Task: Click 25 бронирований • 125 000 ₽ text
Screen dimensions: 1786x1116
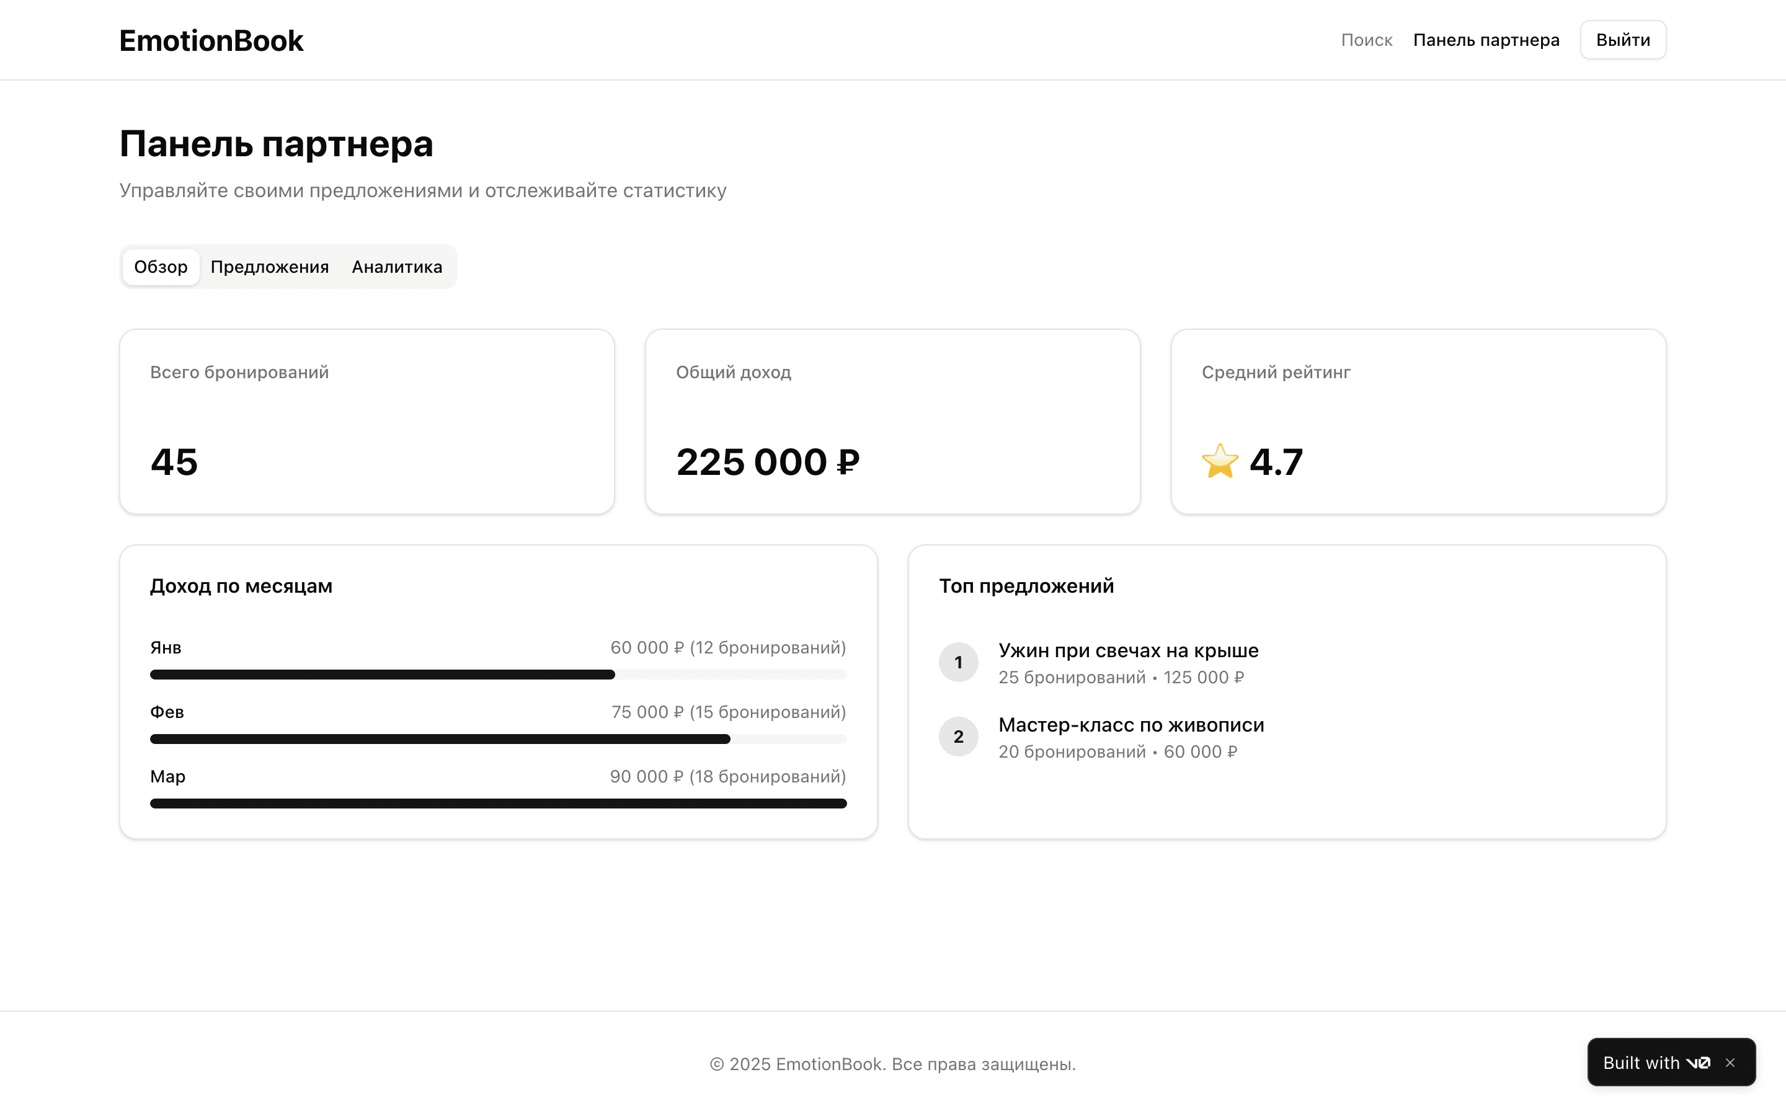Action: pos(1121,677)
